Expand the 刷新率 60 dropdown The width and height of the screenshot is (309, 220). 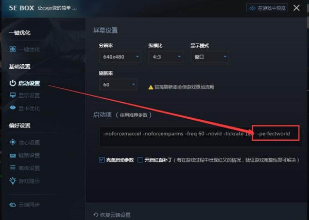(118, 84)
